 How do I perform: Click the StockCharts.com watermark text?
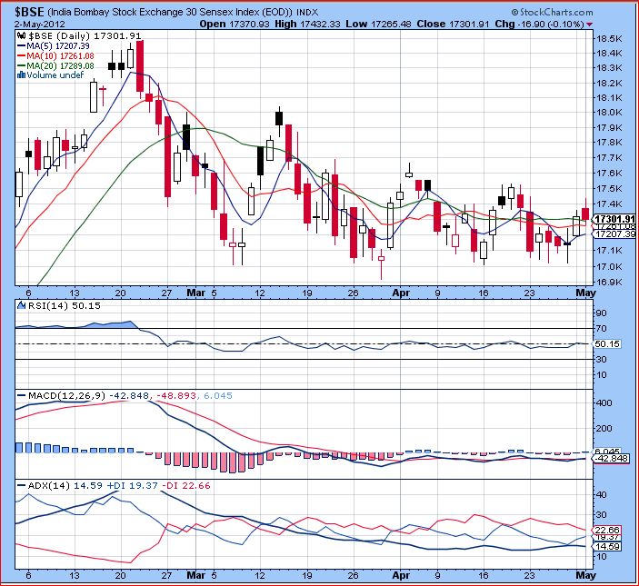point(553,12)
